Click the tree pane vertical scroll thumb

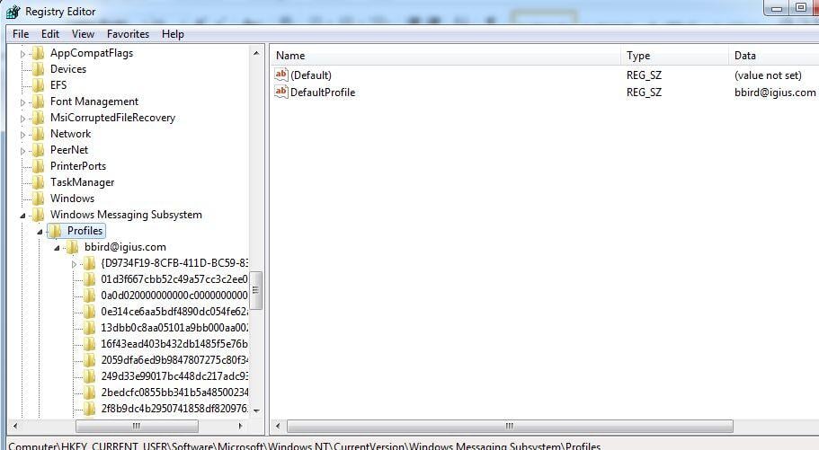(256, 290)
